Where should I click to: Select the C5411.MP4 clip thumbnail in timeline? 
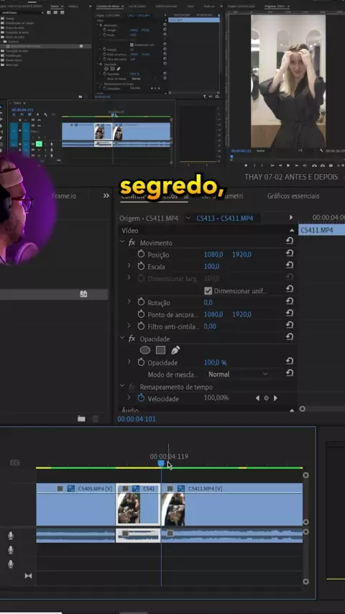tap(173, 510)
